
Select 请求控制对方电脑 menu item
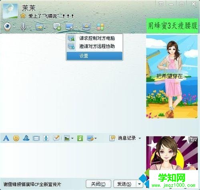pyautogui.click(x=94, y=38)
